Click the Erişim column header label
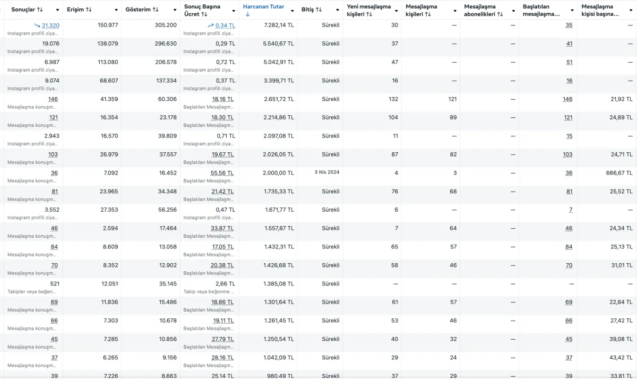The image size is (637, 380). [75, 10]
